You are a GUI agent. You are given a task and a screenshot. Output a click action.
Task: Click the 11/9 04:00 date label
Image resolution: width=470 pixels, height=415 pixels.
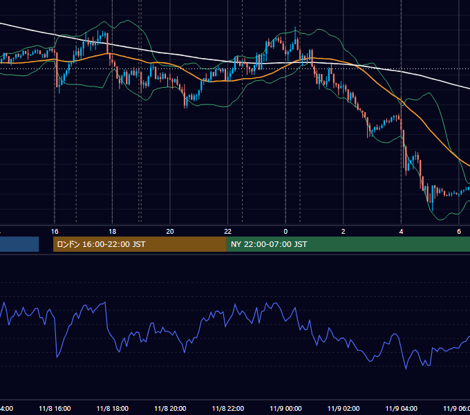coord(402,408)
